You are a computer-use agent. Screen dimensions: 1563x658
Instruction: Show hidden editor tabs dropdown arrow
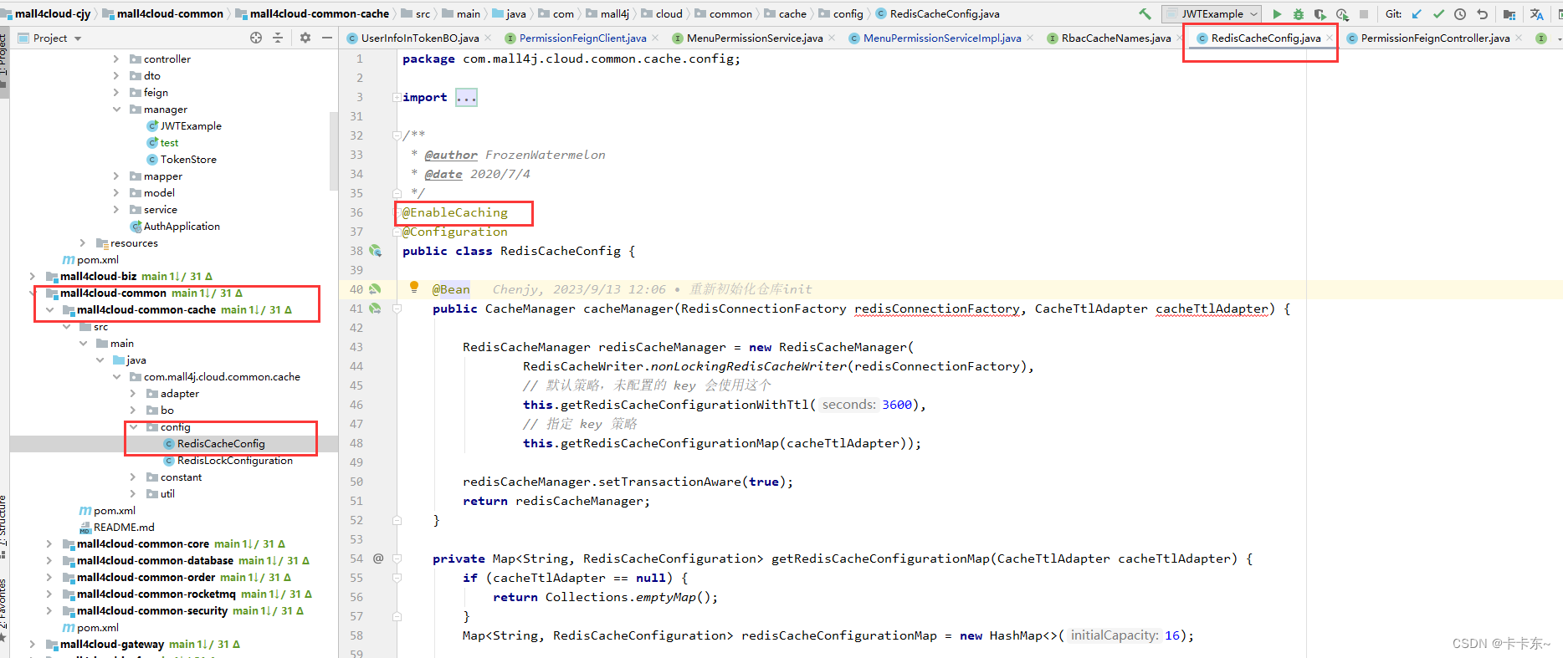1559,38
